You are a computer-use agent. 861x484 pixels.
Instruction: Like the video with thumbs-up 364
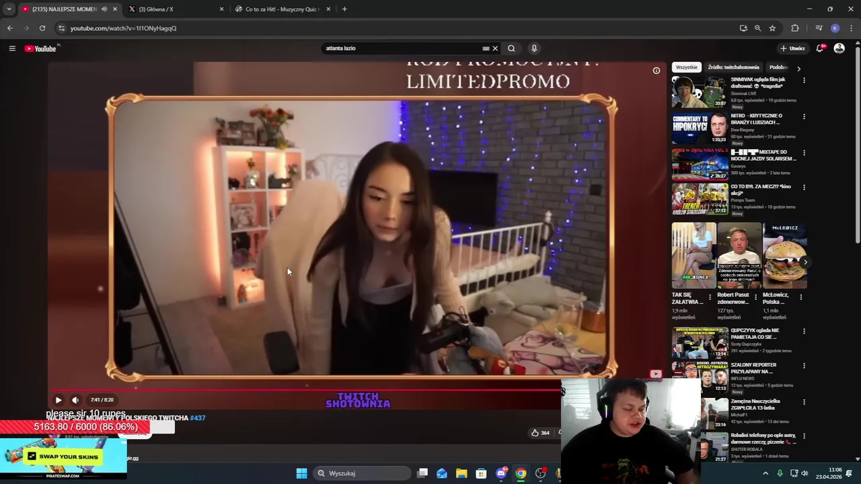pos(541,433)
